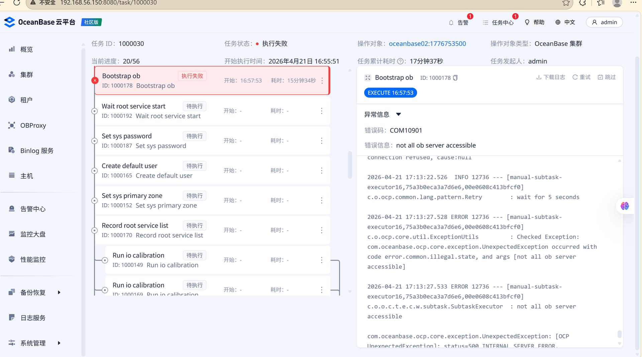
Task: Select the Wait root service start status circle
Action: [95, 111]
